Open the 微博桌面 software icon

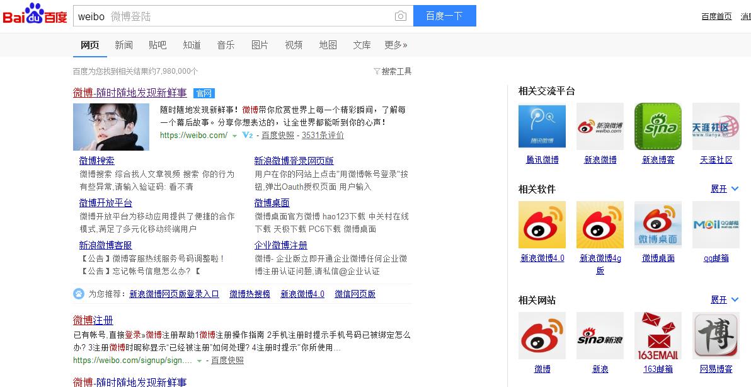658,224
